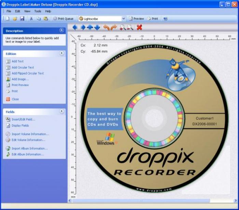This screenshot has width=239, height=210.
Task: Move object left with blue arrow
Action: click(x=75, y=27)
